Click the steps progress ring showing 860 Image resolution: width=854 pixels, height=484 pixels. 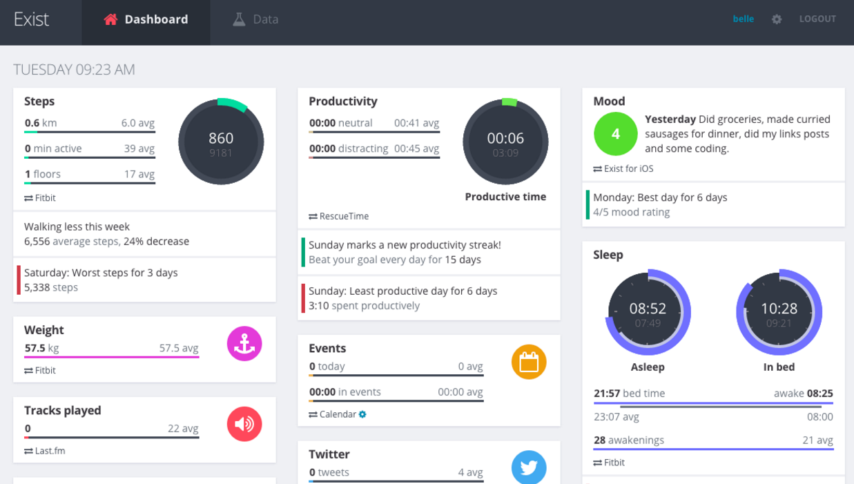[221, 142]
